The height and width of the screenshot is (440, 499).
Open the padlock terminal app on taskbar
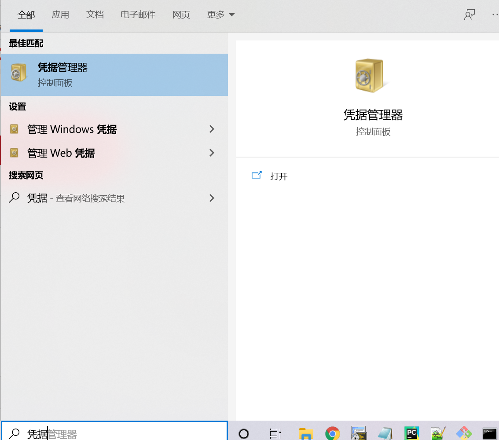(359, 433)
